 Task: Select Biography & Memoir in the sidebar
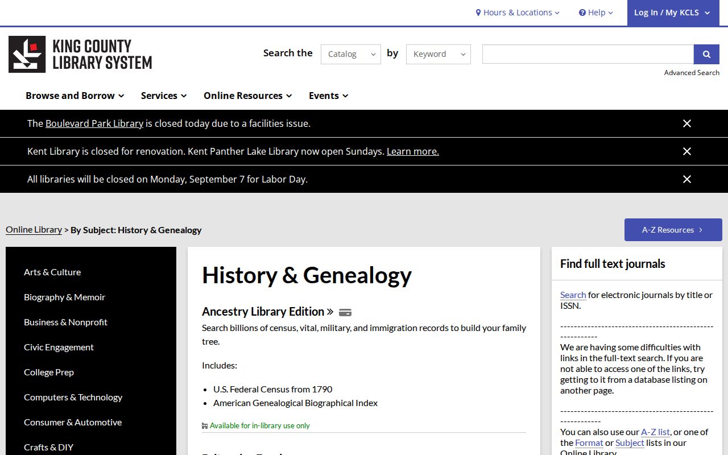tap(64, 297)
